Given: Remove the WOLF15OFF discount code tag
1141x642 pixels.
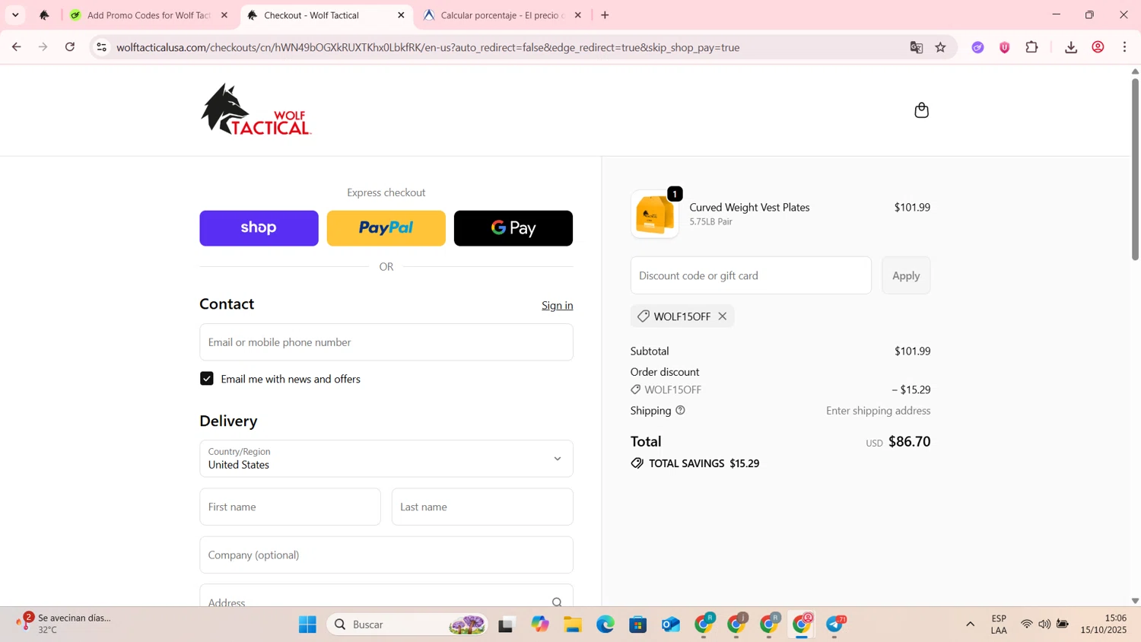Looking at the screenshot, I should pyautogui.click(x=723, y=316).
